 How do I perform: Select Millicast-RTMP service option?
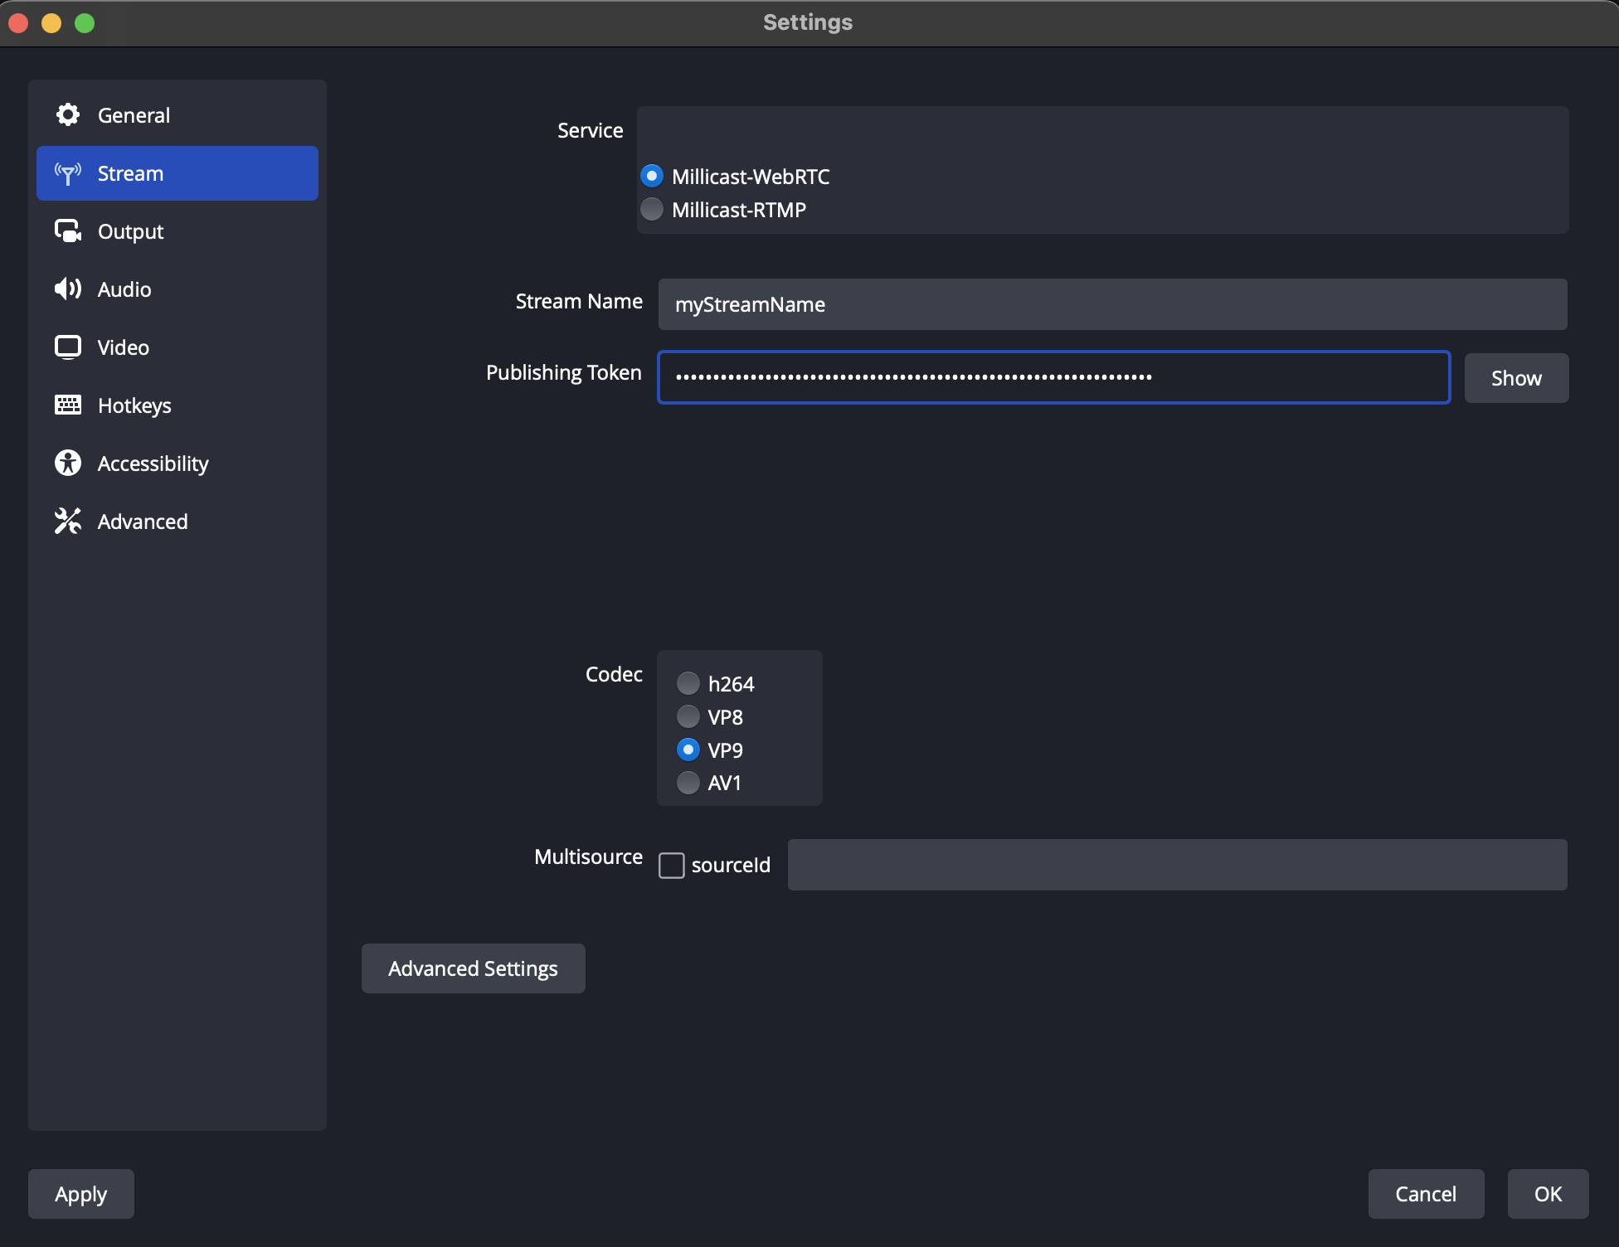click(653, 210)
